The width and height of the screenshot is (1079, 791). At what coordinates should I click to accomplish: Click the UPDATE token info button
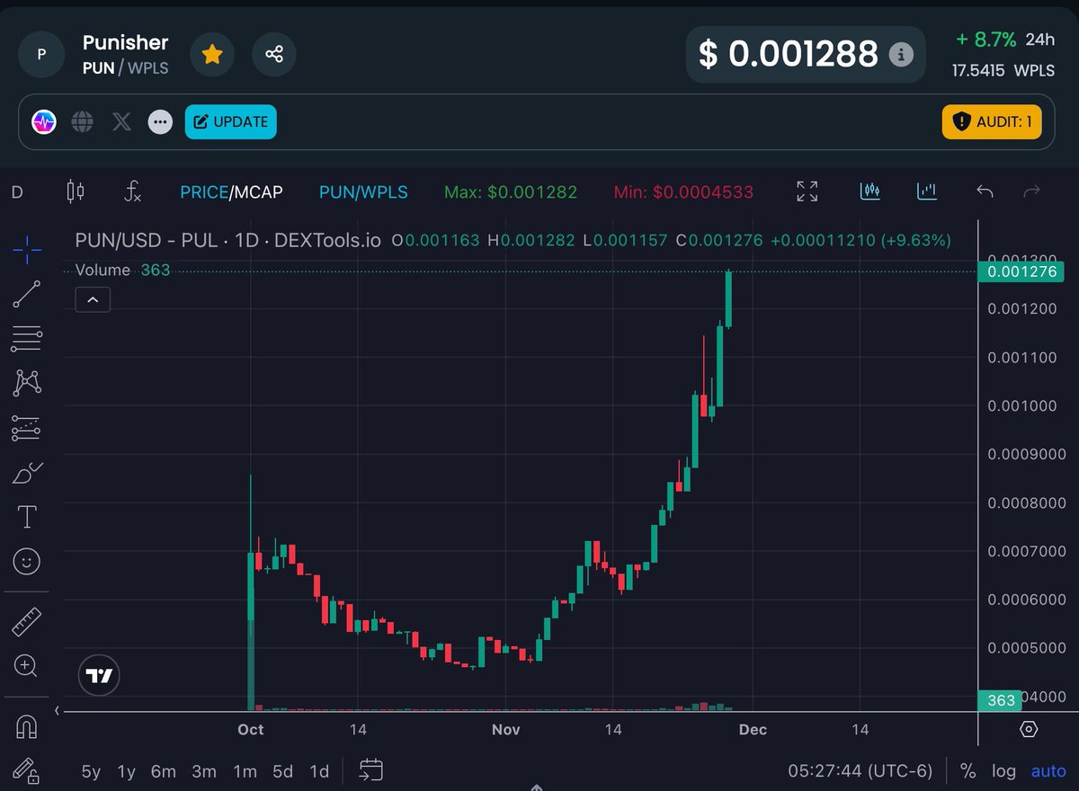pyautogui.click(x=231, y=121)
